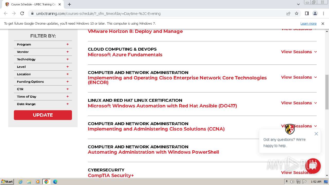Launch Internet Explorer from taskbar
329x185 pixels.
tap(21, 182)
